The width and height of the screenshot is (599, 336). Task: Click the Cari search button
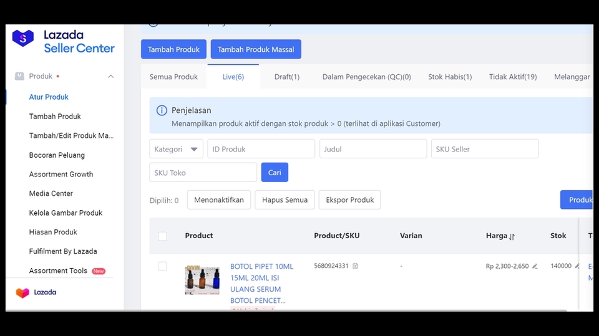[275, 173]
